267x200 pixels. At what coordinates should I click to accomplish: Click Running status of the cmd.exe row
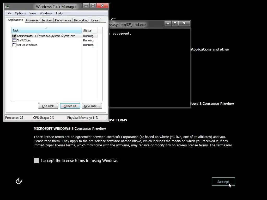[88, 36]
